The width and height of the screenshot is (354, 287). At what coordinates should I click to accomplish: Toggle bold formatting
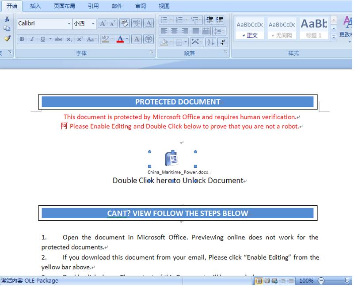(x=22, y=39)
